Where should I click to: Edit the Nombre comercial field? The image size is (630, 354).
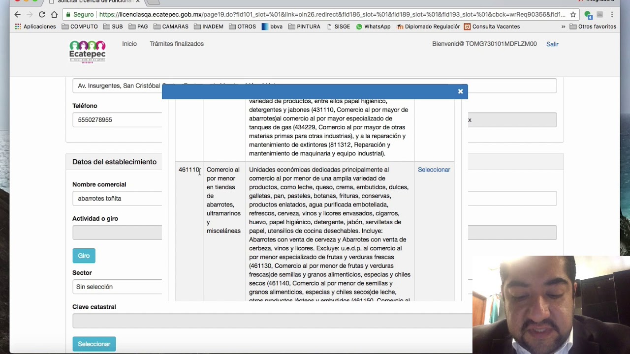click(117, 199)
